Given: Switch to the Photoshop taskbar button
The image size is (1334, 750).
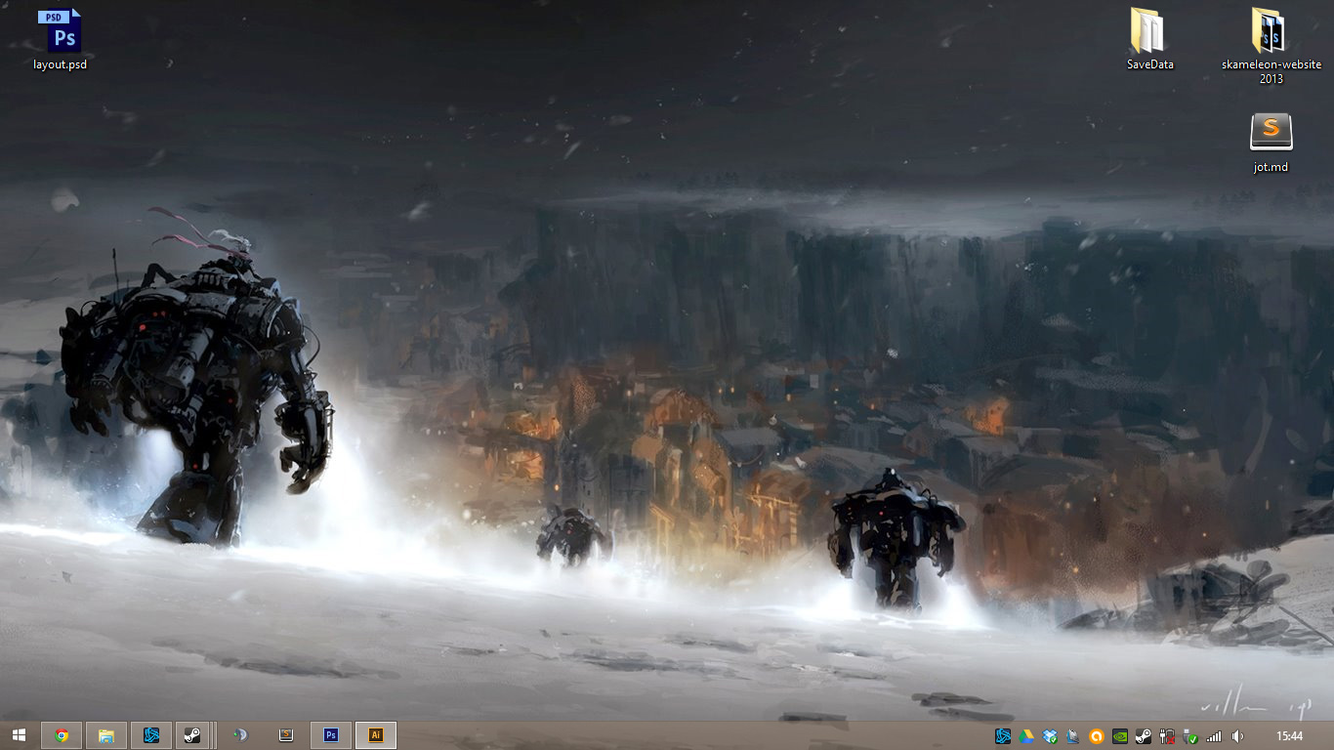Looking at the screenshot, I should [x=331, y=735].
